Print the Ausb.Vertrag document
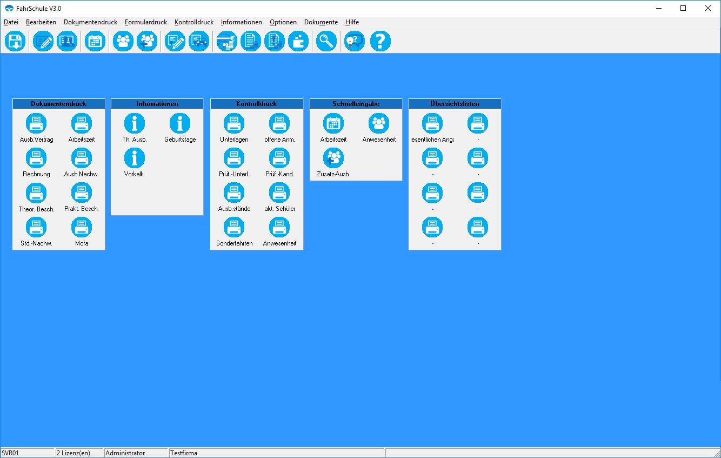Viewport: 721px width, 458px height. 36,124
